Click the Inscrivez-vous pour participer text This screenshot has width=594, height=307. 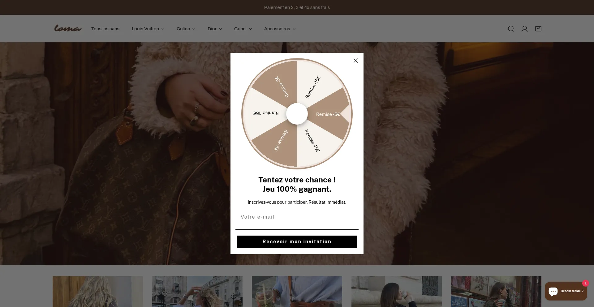[x=297, y=202]
